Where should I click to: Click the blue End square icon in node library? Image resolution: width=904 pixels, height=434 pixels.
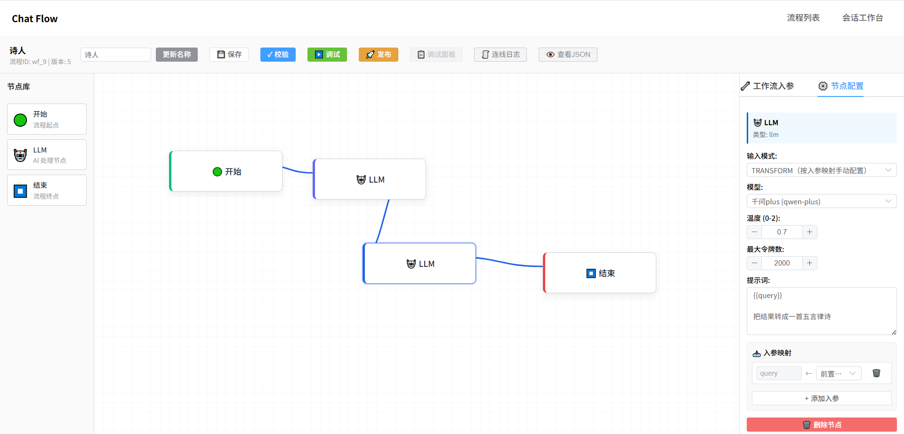point(20,191)
